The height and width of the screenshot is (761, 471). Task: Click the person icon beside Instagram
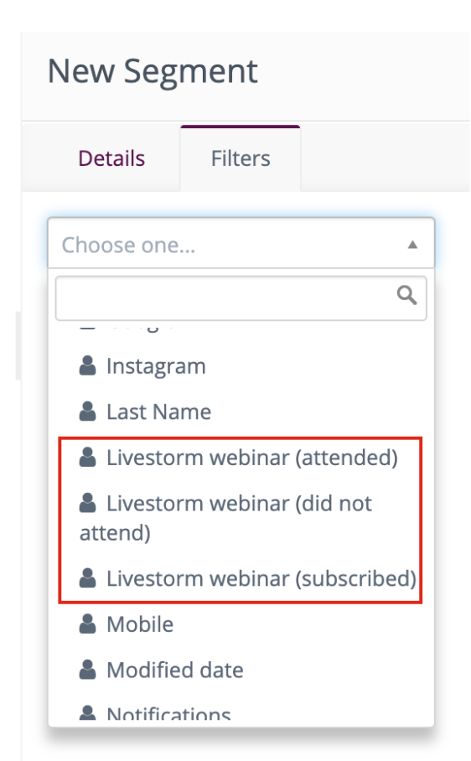click(87, 365)
